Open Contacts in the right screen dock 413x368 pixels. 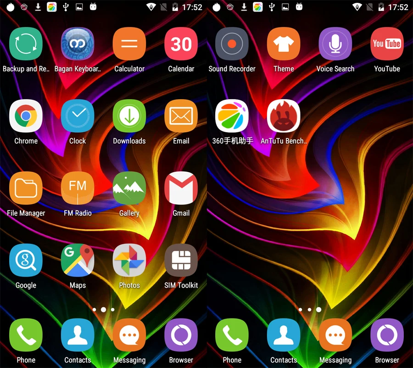[x=284, y=335]
